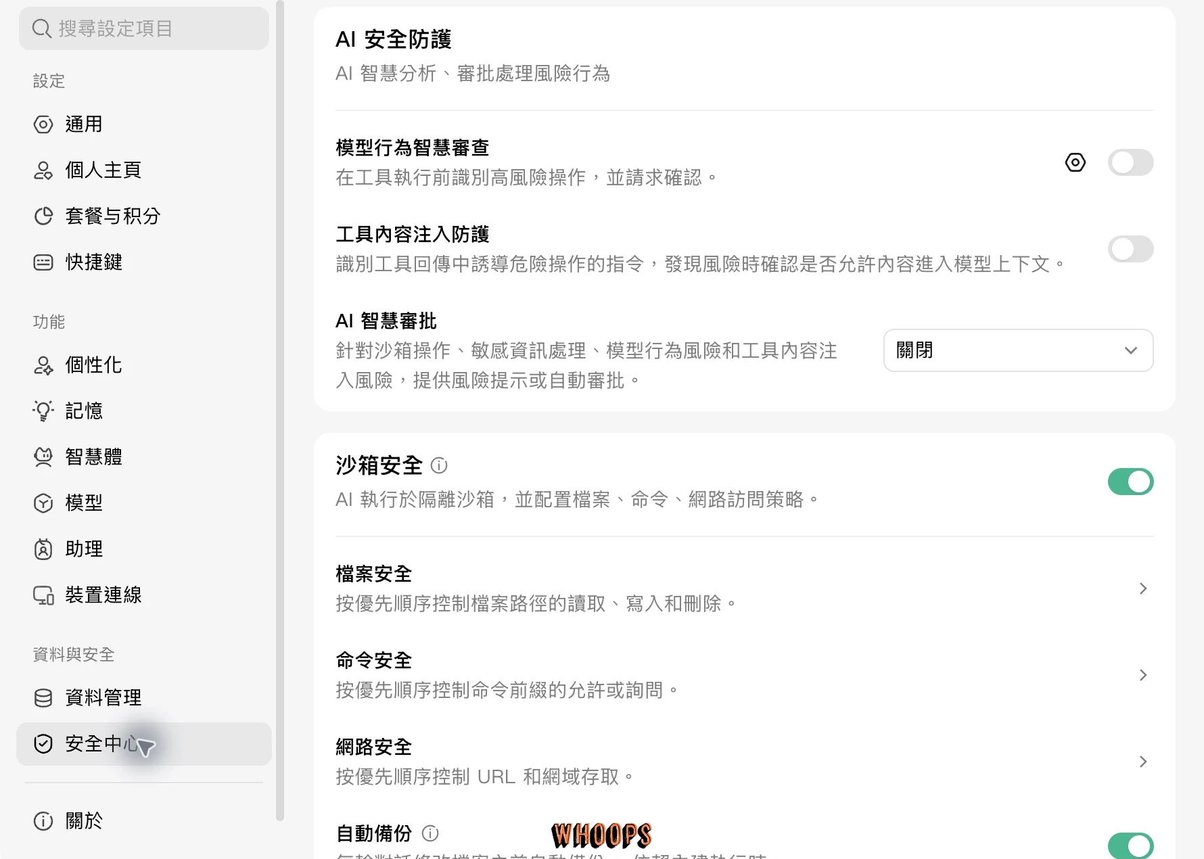Click 模型行為智慧審查 description text

pyautogui.click(x=526, y=178)
